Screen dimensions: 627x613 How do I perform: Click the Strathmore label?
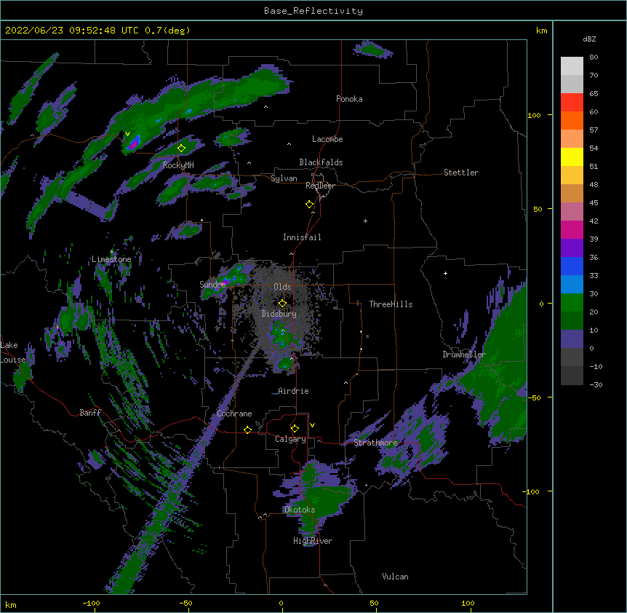click(x=375, y=443)
